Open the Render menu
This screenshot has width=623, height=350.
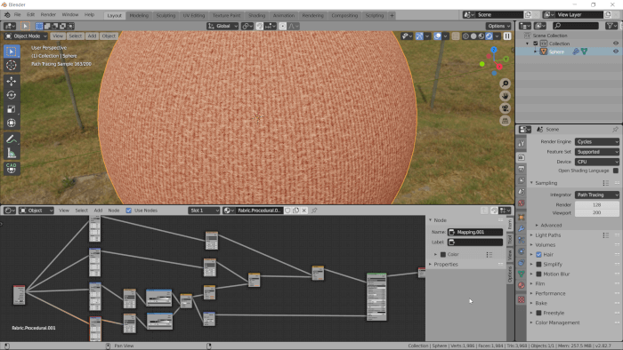(48, 15)
